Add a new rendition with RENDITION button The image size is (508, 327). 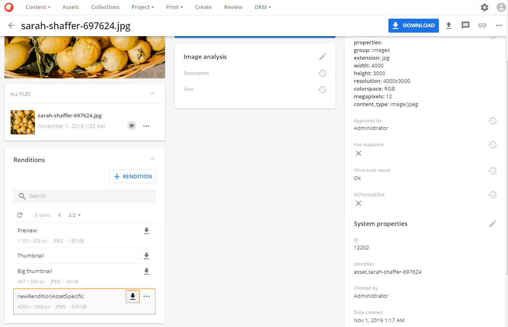(x=133, y=176)
